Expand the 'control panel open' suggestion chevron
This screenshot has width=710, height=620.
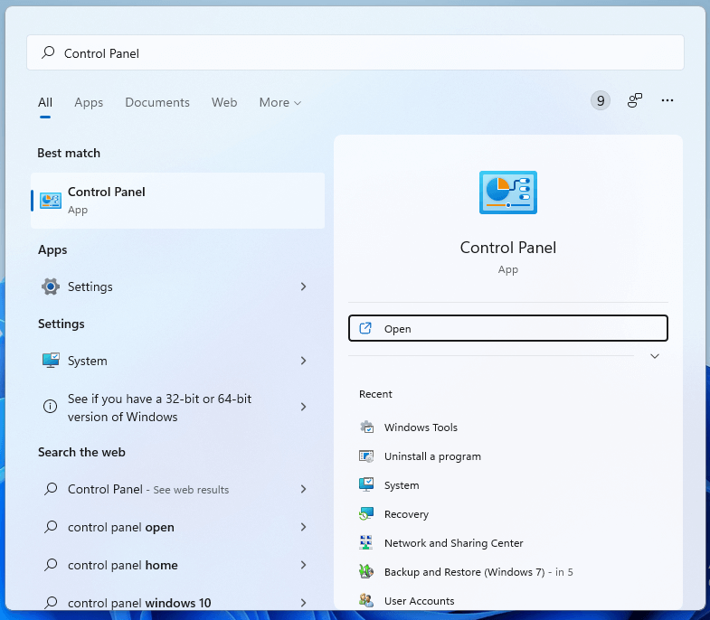point(303,527)
